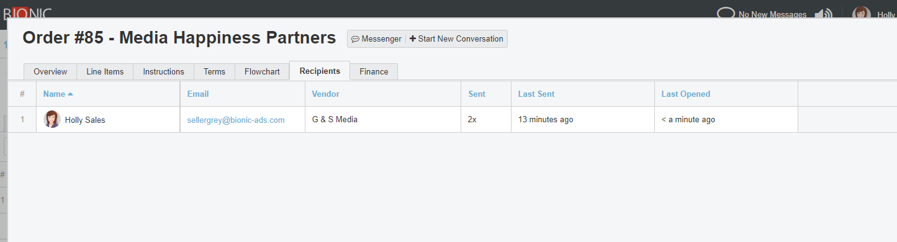Sort by Last Opened column

685,94
